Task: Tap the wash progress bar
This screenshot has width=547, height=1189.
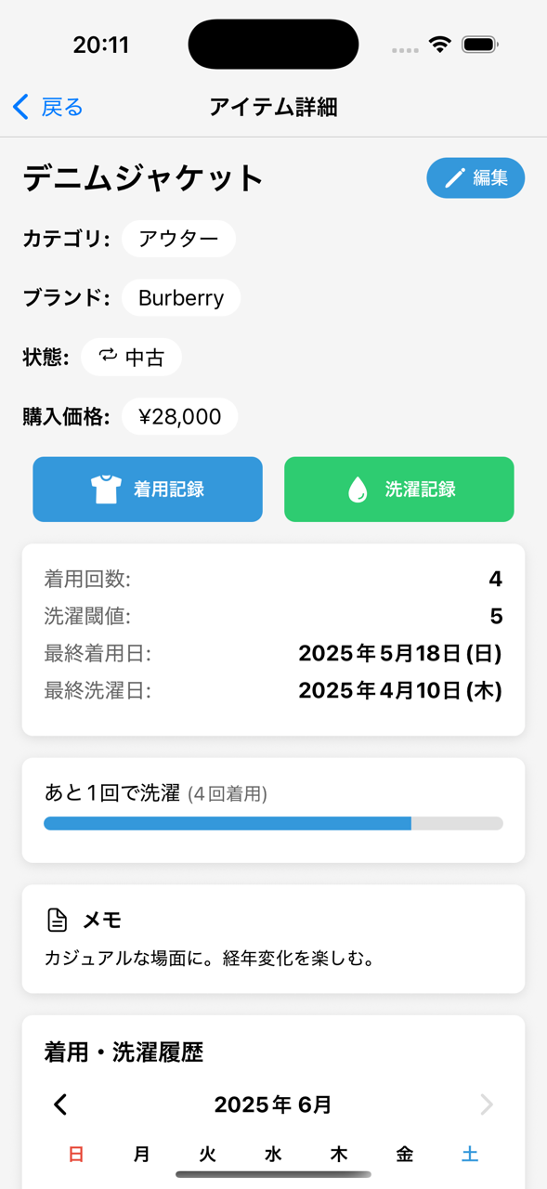Action: [273, 823]
